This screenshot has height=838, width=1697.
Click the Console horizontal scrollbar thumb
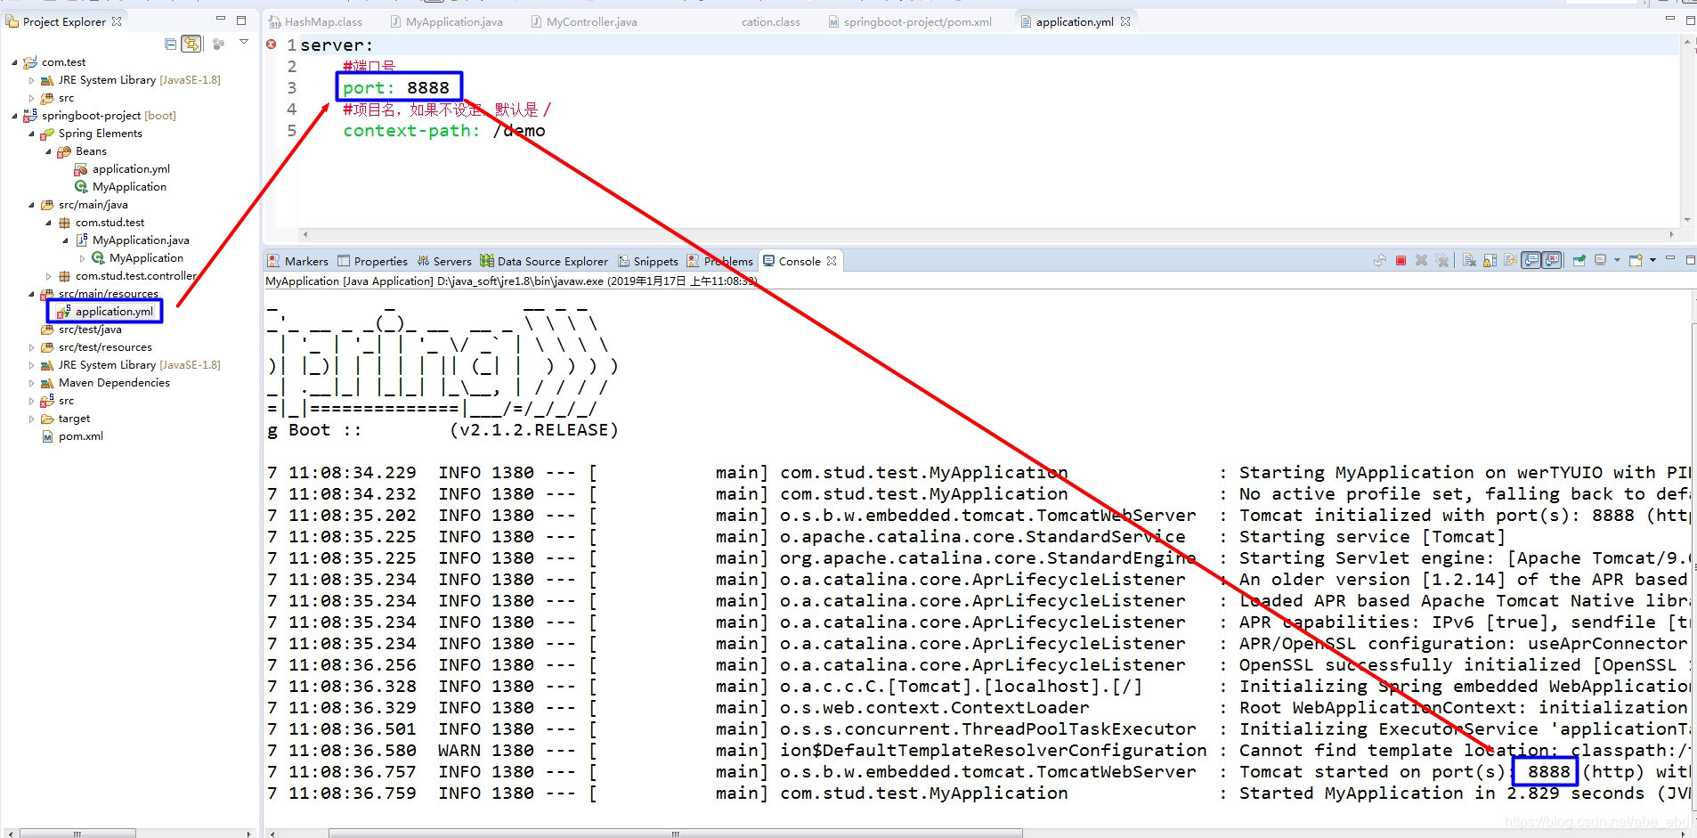(x=675, y=834)
